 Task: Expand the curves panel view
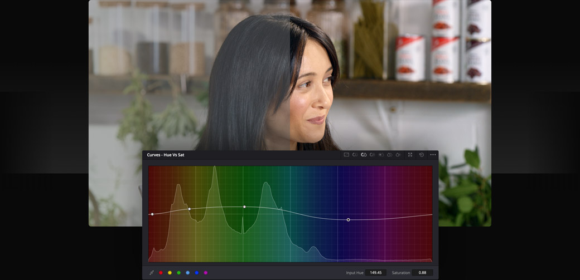(410, 155)
